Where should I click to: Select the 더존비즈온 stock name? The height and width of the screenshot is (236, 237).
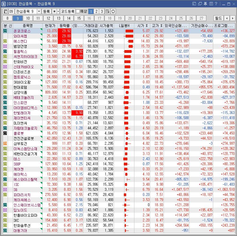[22, 72]
